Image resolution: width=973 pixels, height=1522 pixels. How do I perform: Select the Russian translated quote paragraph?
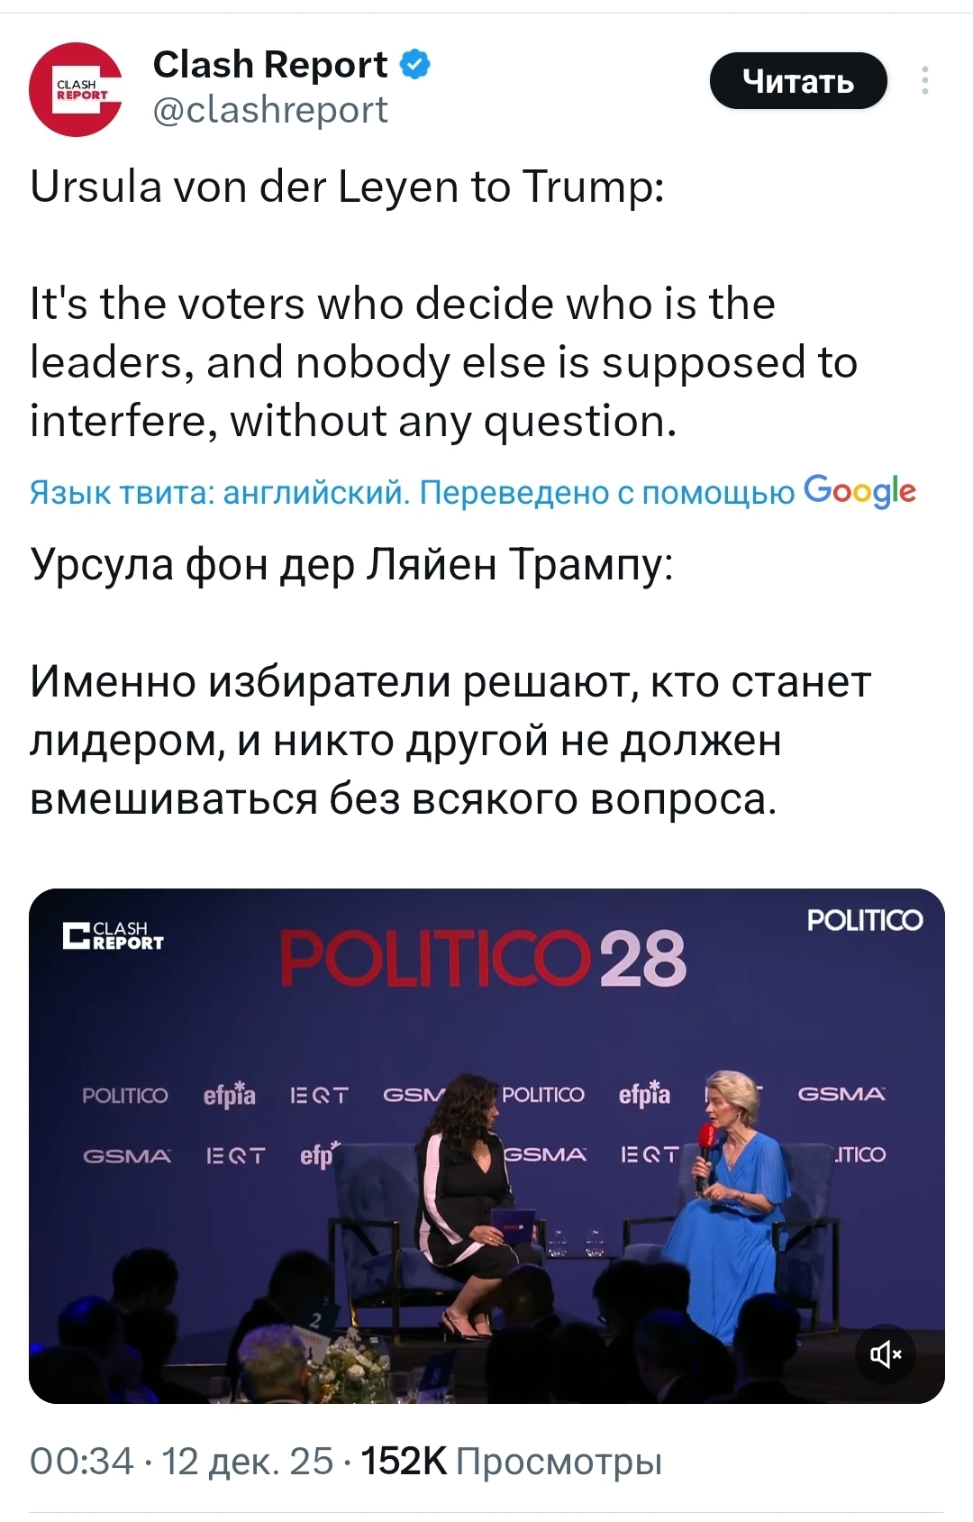click(x=450, y=740)
